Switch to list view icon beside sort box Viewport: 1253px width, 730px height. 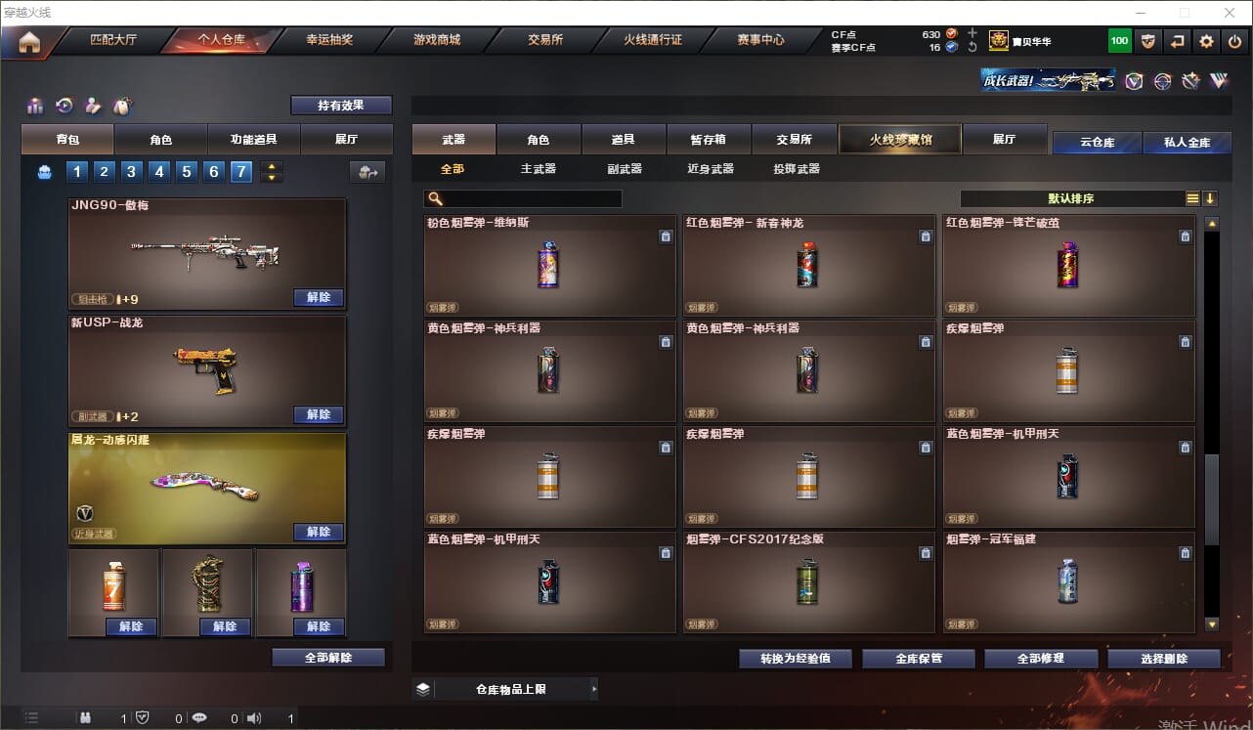tap(1192, 198)
